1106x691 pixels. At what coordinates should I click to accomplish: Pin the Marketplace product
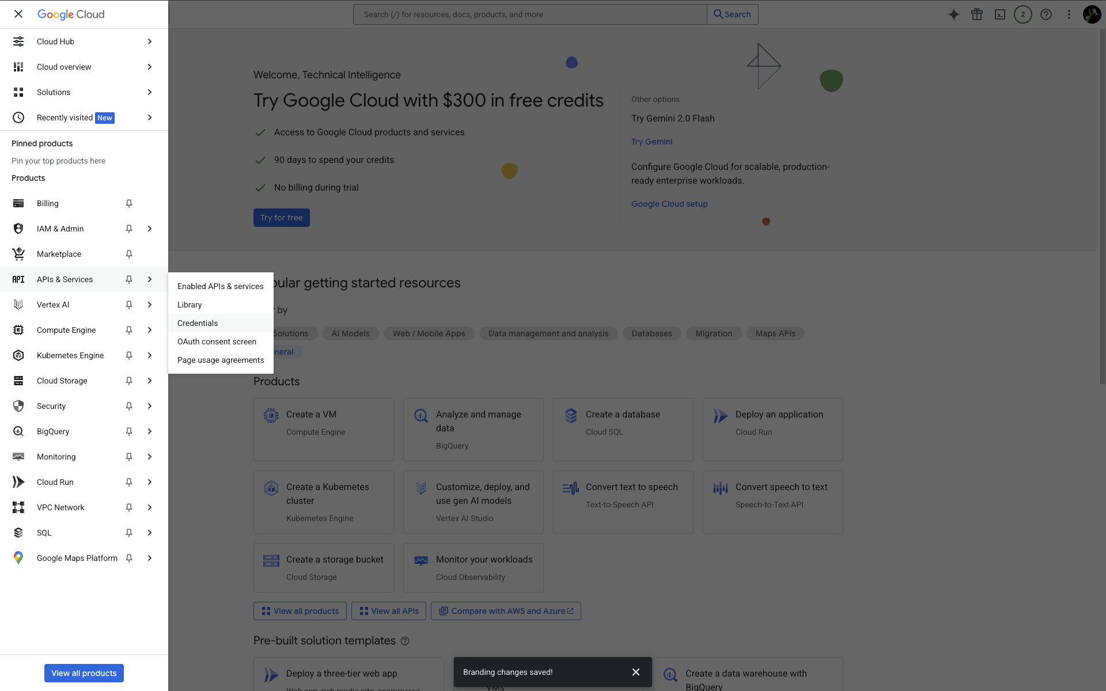tap(129, 254)
